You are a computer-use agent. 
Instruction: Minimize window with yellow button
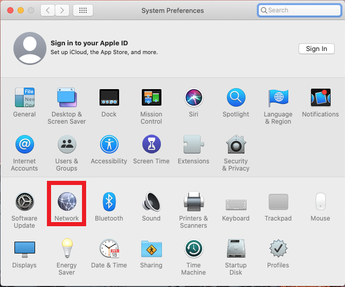[21, 10]
